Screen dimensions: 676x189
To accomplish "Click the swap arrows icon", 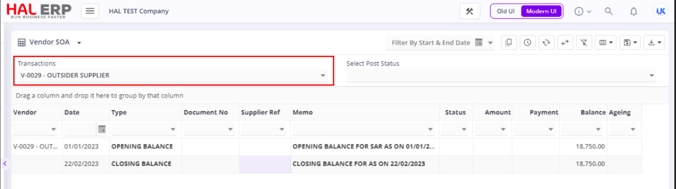I will (x=565, y=43).
